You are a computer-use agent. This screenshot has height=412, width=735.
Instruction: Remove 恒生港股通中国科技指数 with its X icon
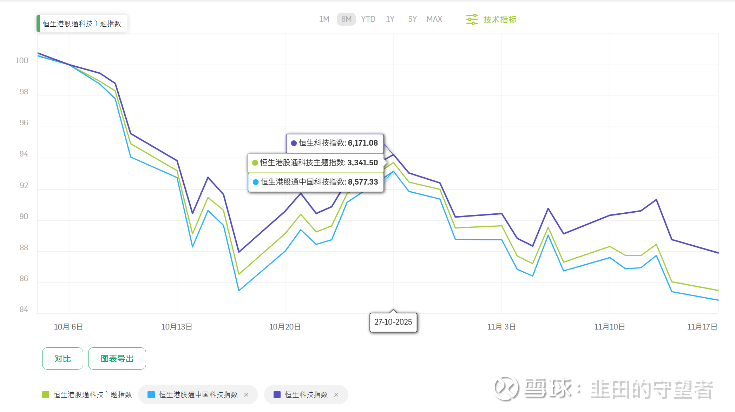246,395
